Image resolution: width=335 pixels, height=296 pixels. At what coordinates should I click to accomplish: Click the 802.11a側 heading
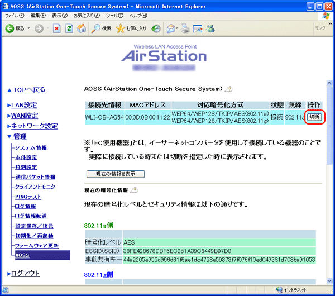[99, 226]
